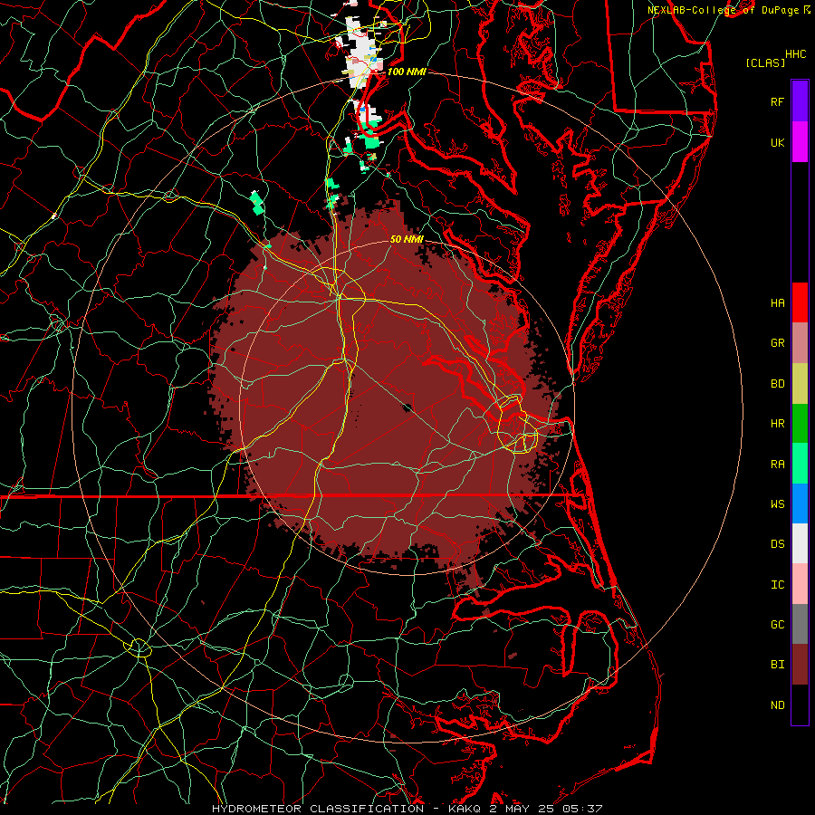Click the IC legend label
Image resolution: width=815 pixels, height=815 pixels.
[x=777, y=585]
